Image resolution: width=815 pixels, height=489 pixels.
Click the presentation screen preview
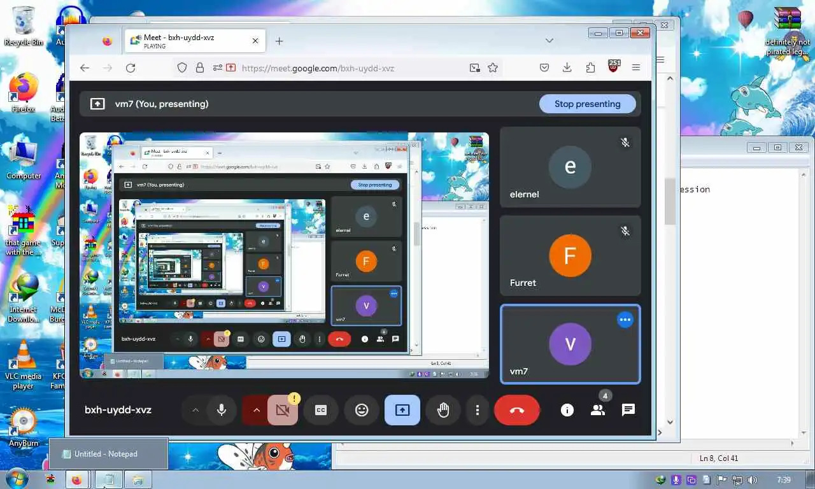point(284,255)
